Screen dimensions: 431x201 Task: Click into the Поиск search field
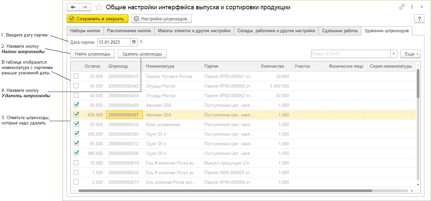click(x=350, y=54)
